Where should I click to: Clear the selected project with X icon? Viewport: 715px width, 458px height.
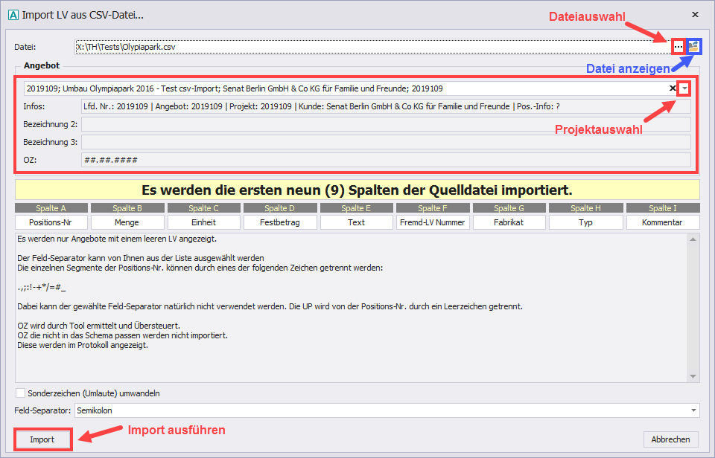point(673,88)
